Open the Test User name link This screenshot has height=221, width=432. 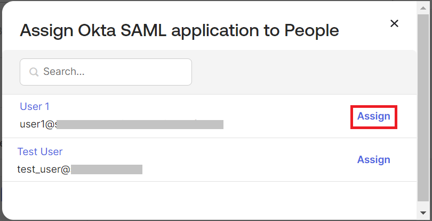40,151
